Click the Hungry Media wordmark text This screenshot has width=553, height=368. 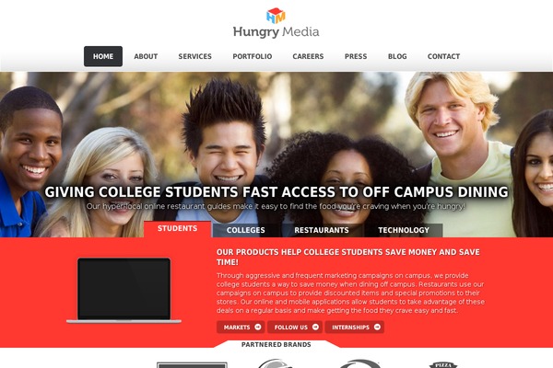pyautogui.click(x=276, y=32)
